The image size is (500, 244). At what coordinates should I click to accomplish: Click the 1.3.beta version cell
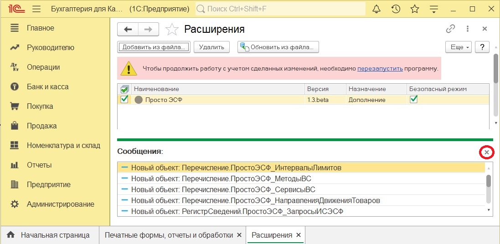(325, 100)
